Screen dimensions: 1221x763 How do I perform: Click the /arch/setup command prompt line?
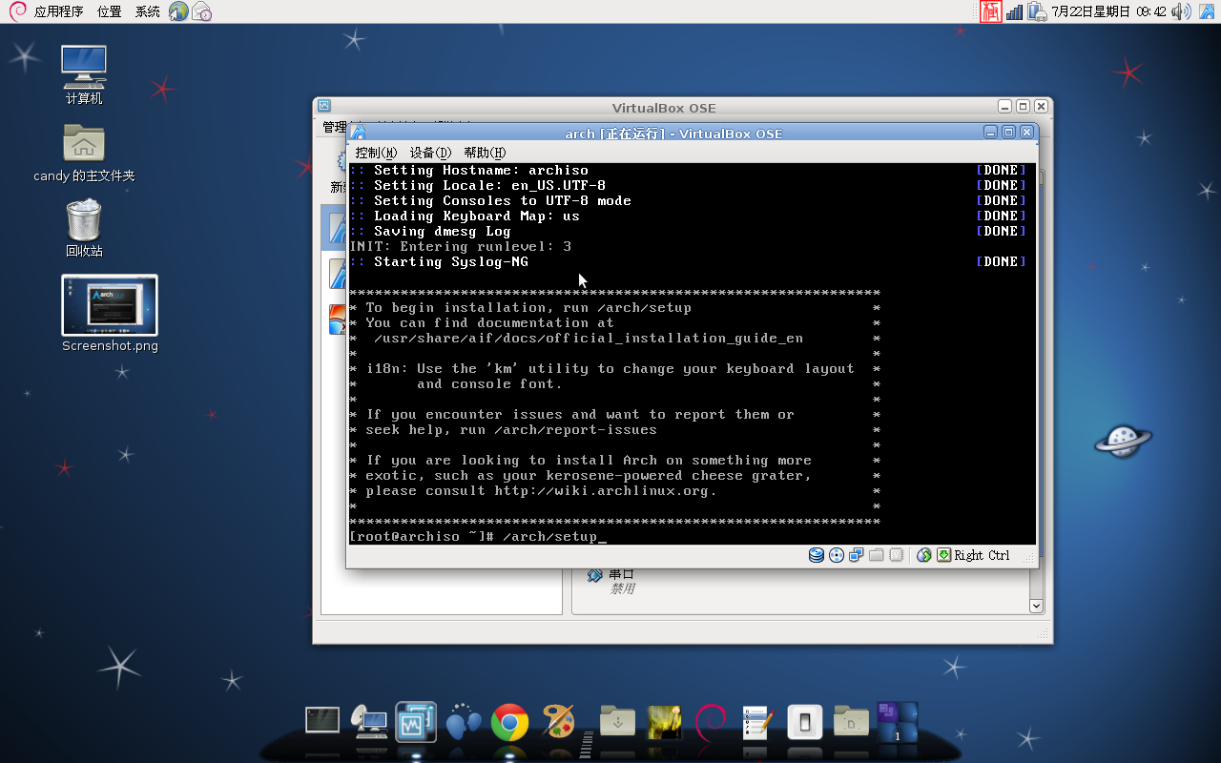coord(478,536)
